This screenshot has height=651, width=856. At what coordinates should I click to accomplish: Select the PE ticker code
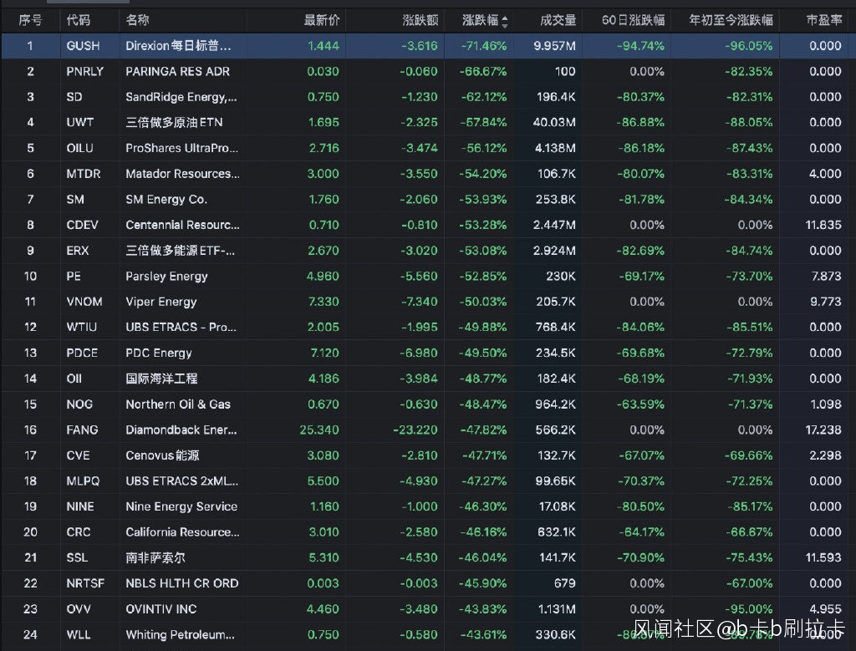[x=74, y=276]
